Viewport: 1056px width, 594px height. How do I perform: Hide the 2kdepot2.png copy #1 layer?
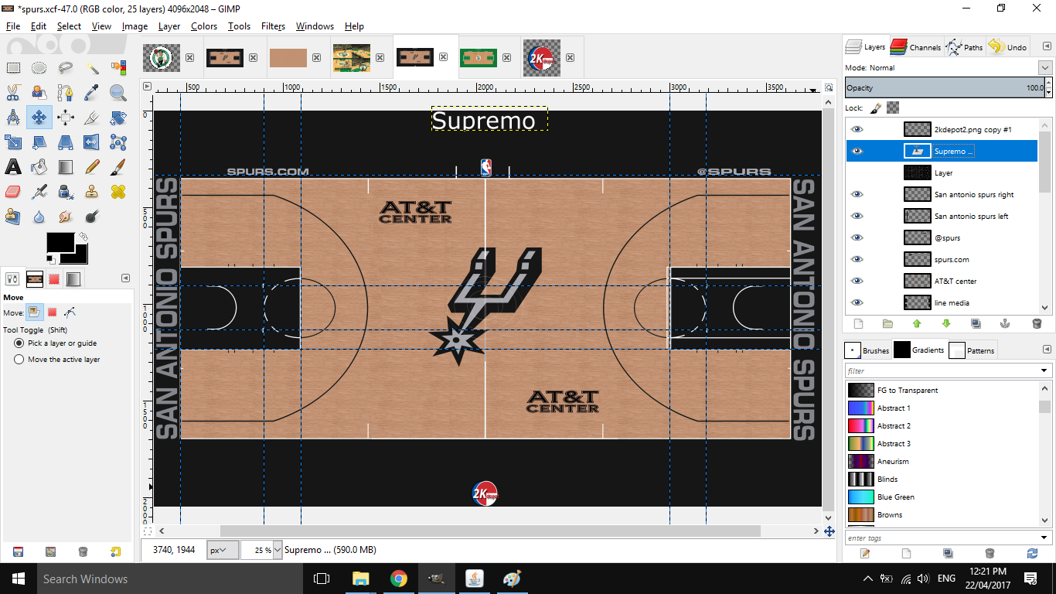coord(857,129)
